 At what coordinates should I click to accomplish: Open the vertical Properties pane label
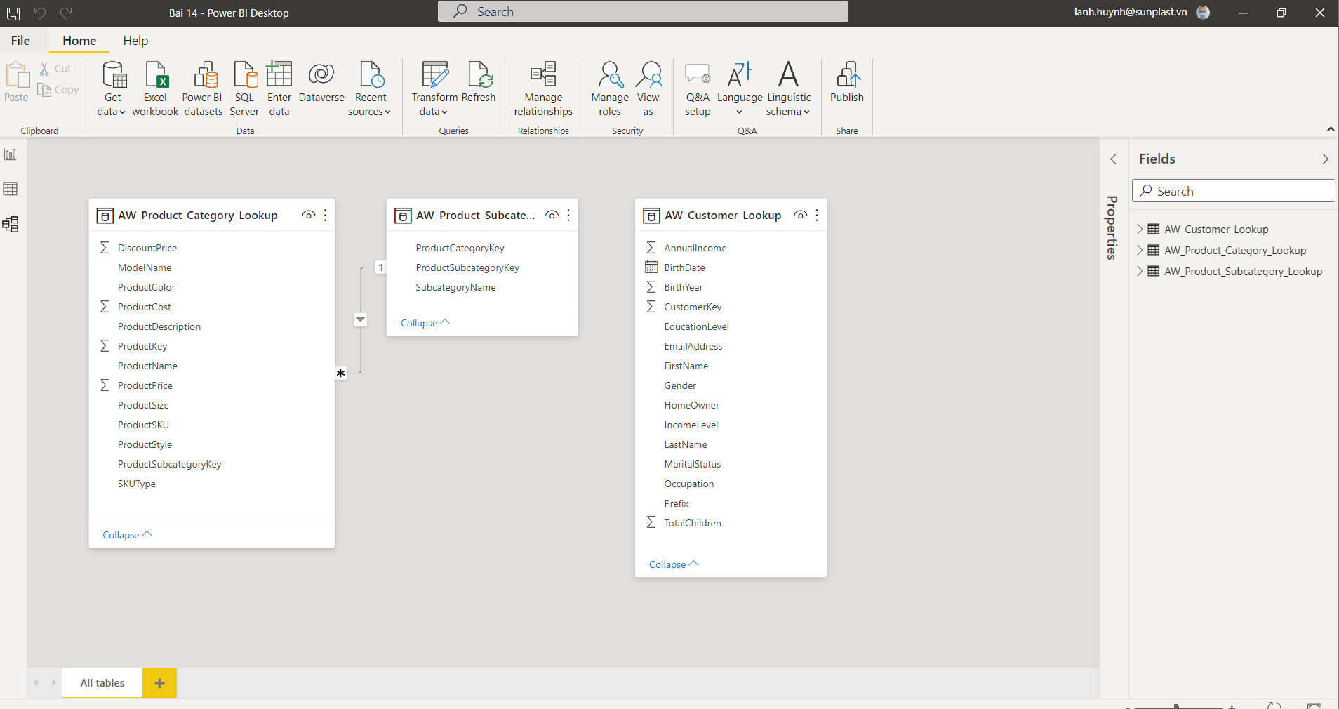pos(1112,227)
